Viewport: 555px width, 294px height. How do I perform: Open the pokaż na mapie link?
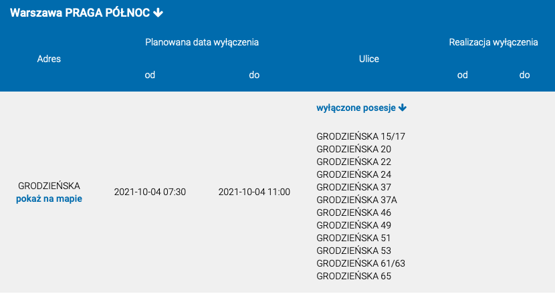[49, 199]
